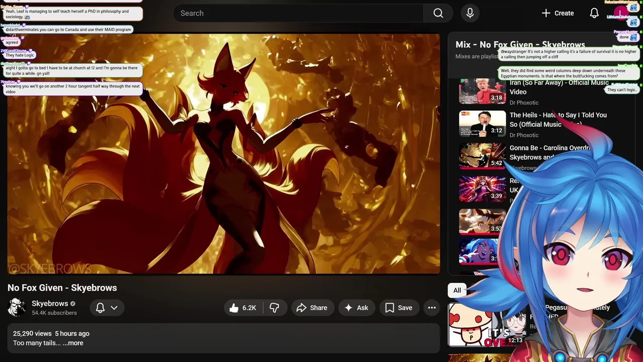Like the video with 6.2K likes
The height and width of the screenshot is (362, 643).
point(243,308)
